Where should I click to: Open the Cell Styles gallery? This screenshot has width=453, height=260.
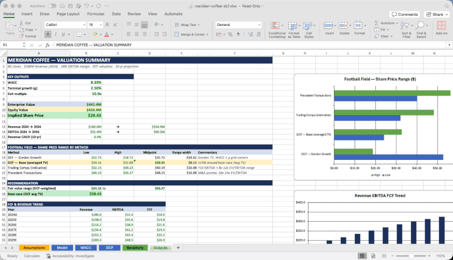[309, 30]
